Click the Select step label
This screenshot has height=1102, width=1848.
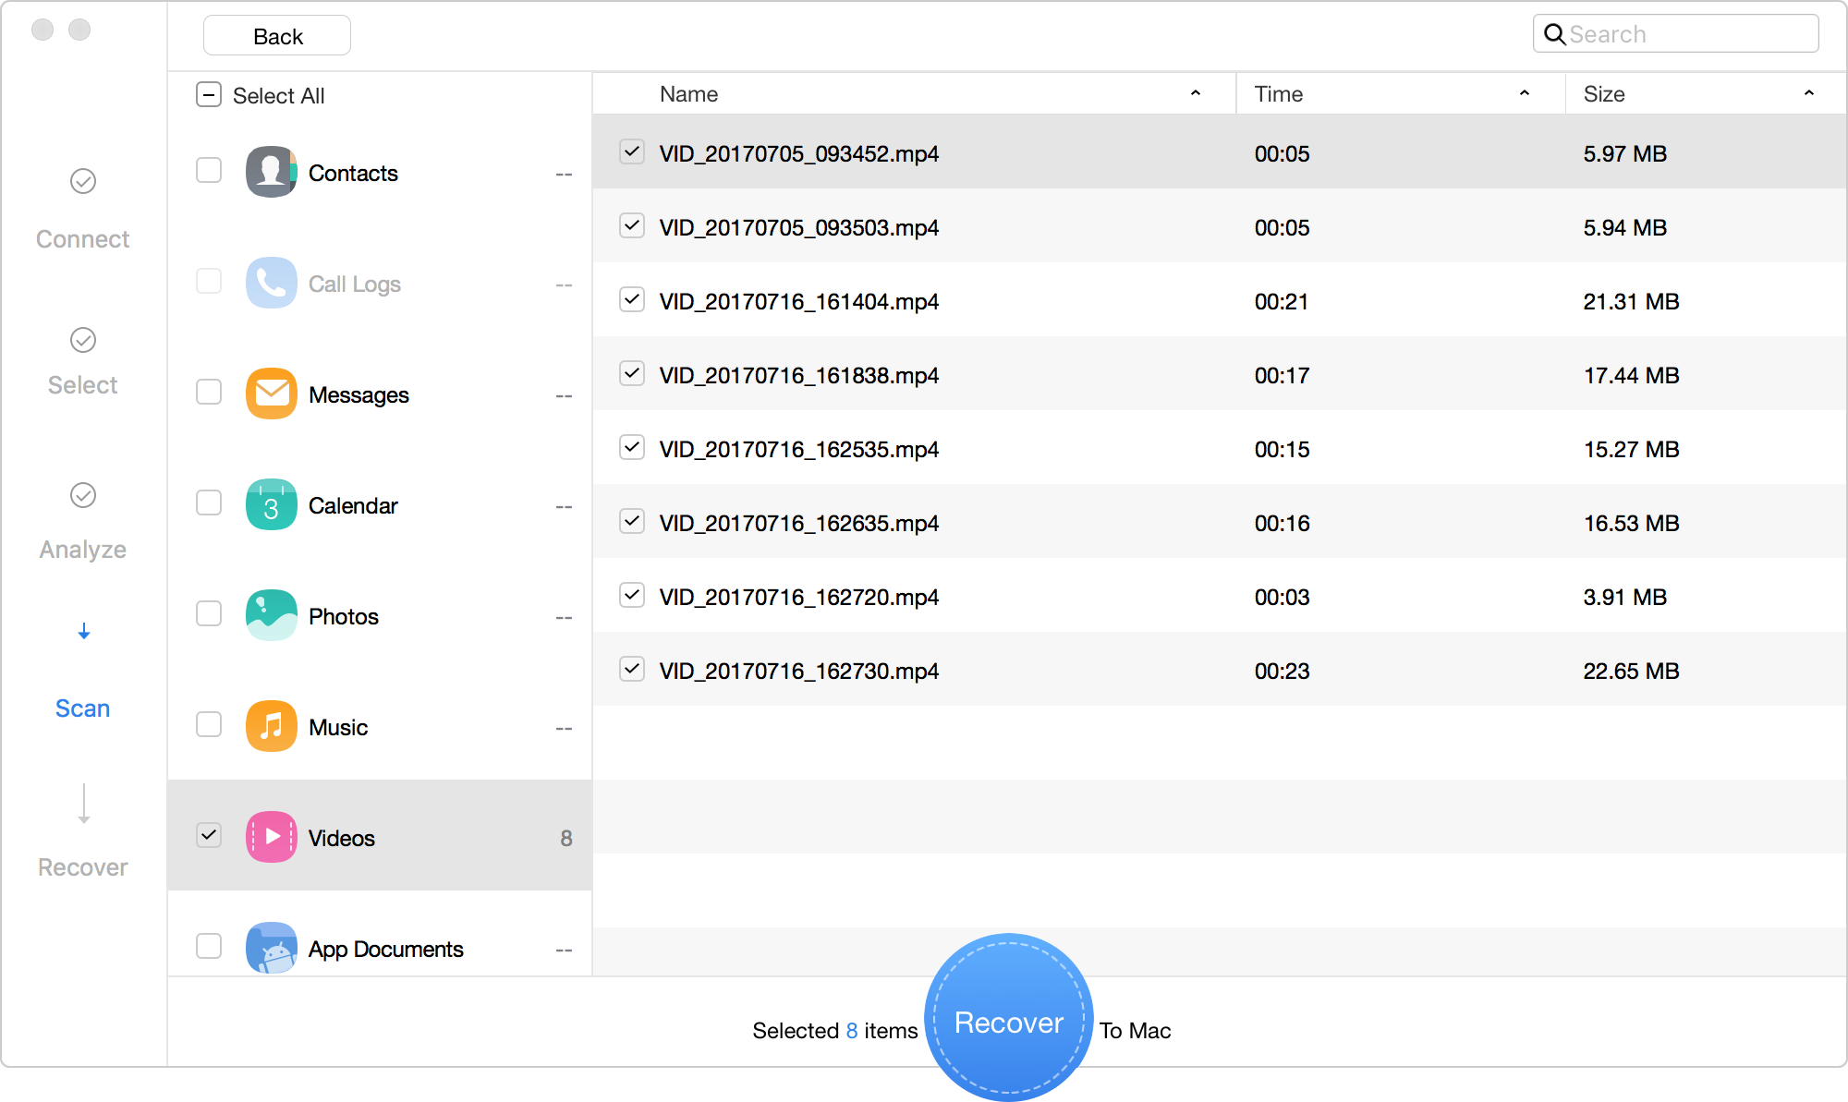coord(83,385)
